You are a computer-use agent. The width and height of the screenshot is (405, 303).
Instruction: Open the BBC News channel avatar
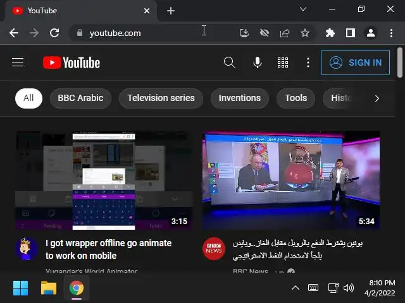pos(214,249)
